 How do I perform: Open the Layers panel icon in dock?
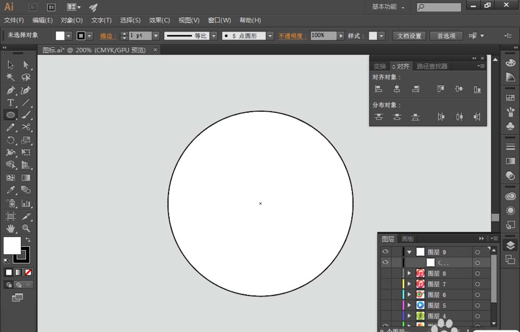511,245
